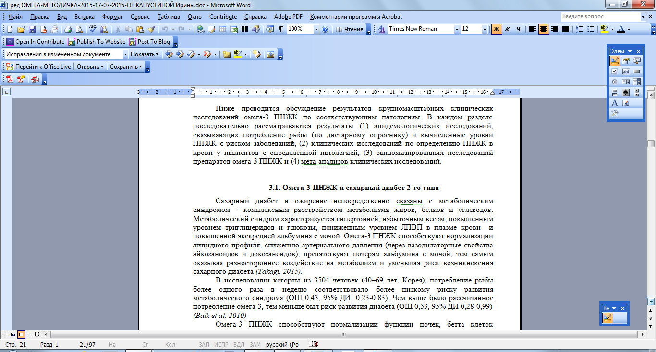
Task: Click Publish To Website button
Action: click(97, 42)
